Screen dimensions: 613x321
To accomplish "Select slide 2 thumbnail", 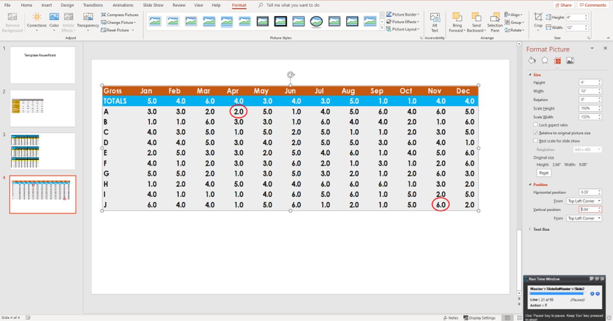I will pyautogui.click(x=43, y=108).
